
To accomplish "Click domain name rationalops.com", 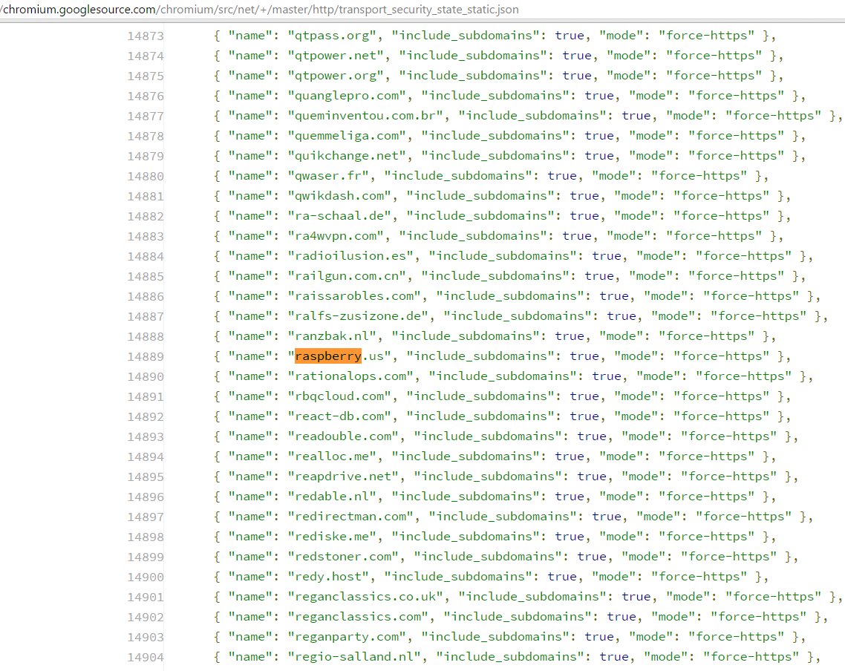I will [350, 376].
